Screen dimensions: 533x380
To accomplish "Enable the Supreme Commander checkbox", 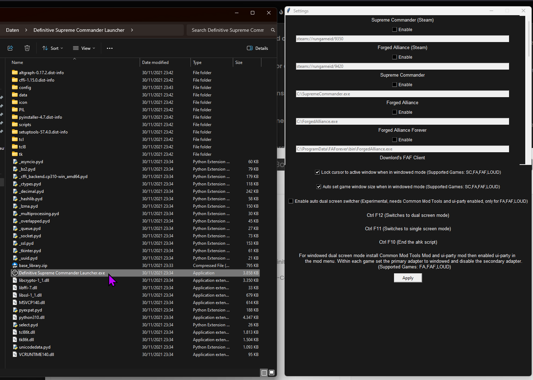I will (x=395, y=85).
